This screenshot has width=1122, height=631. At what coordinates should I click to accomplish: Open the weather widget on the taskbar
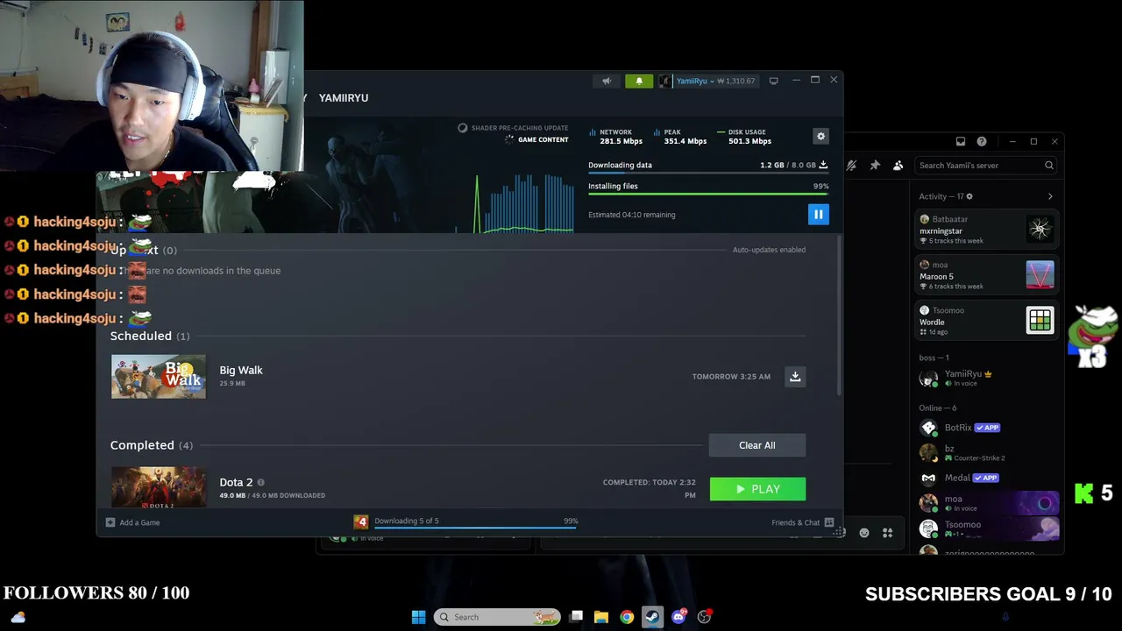coord(18,617)
